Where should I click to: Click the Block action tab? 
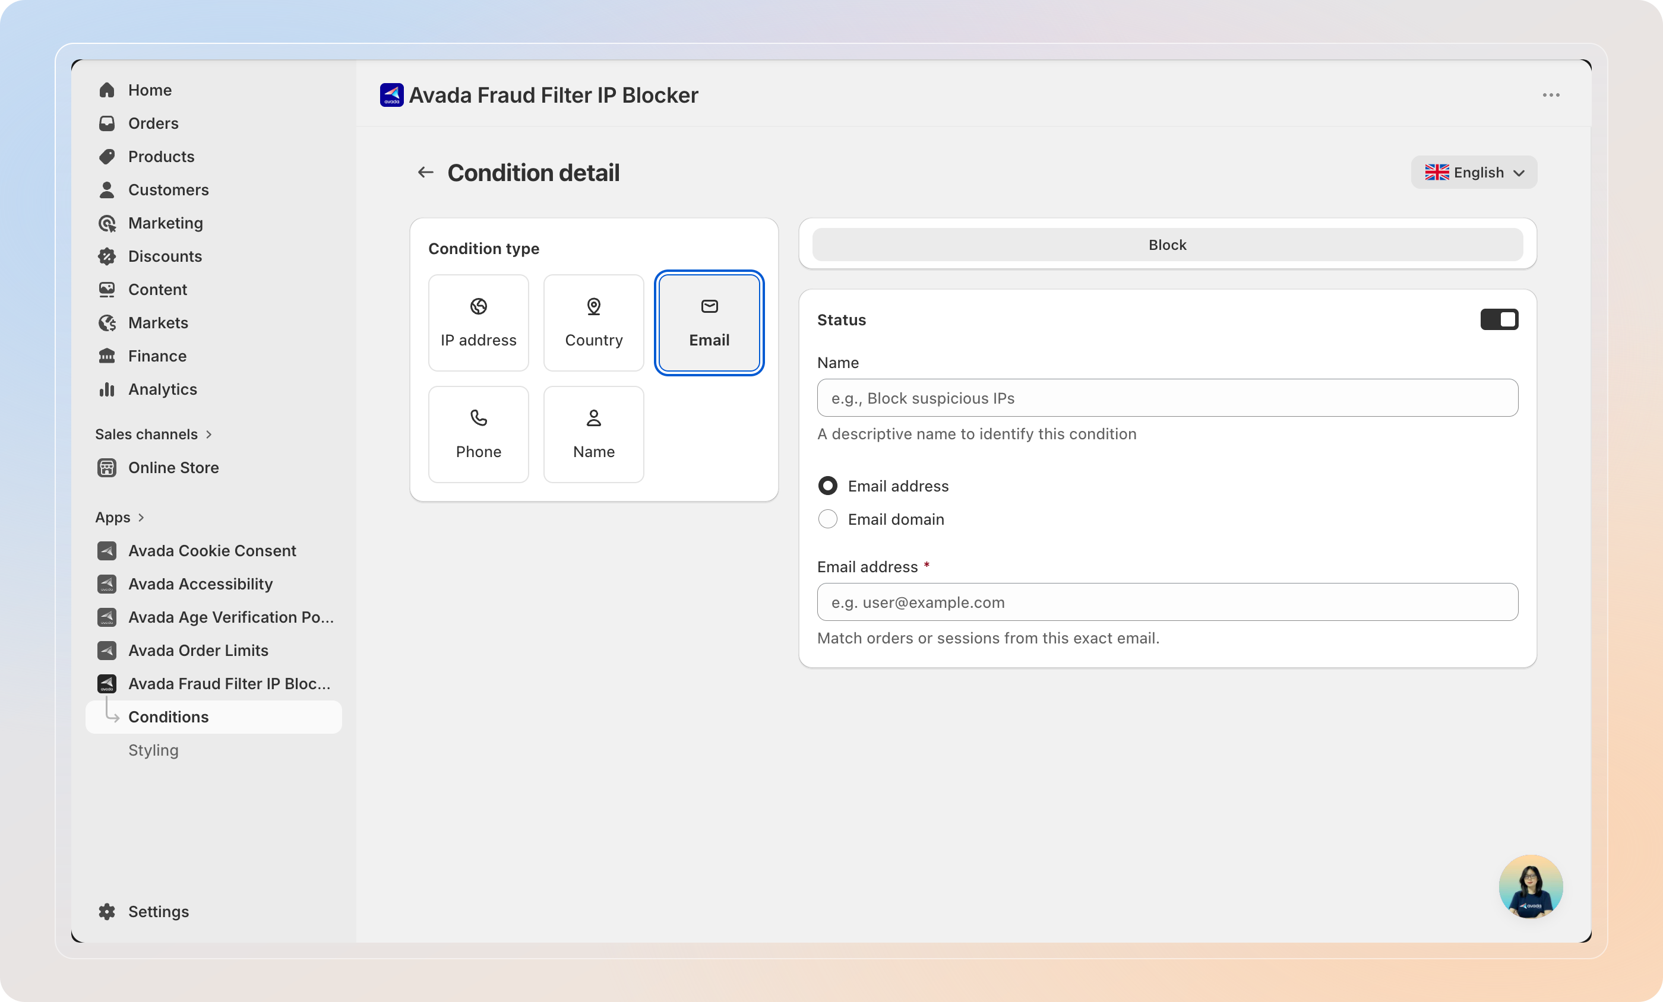pos(1168,245)
